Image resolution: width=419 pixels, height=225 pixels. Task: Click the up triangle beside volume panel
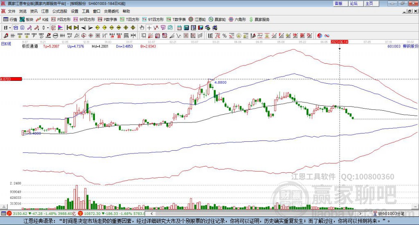[x=4, y=207]
